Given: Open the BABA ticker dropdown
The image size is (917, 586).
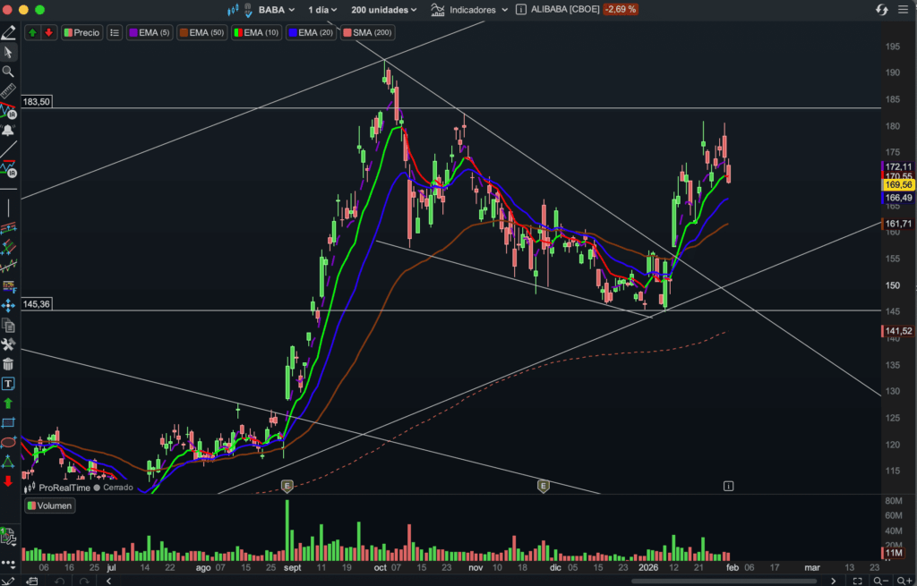Looking at the screenshot, I should click(x=269, y=10).
